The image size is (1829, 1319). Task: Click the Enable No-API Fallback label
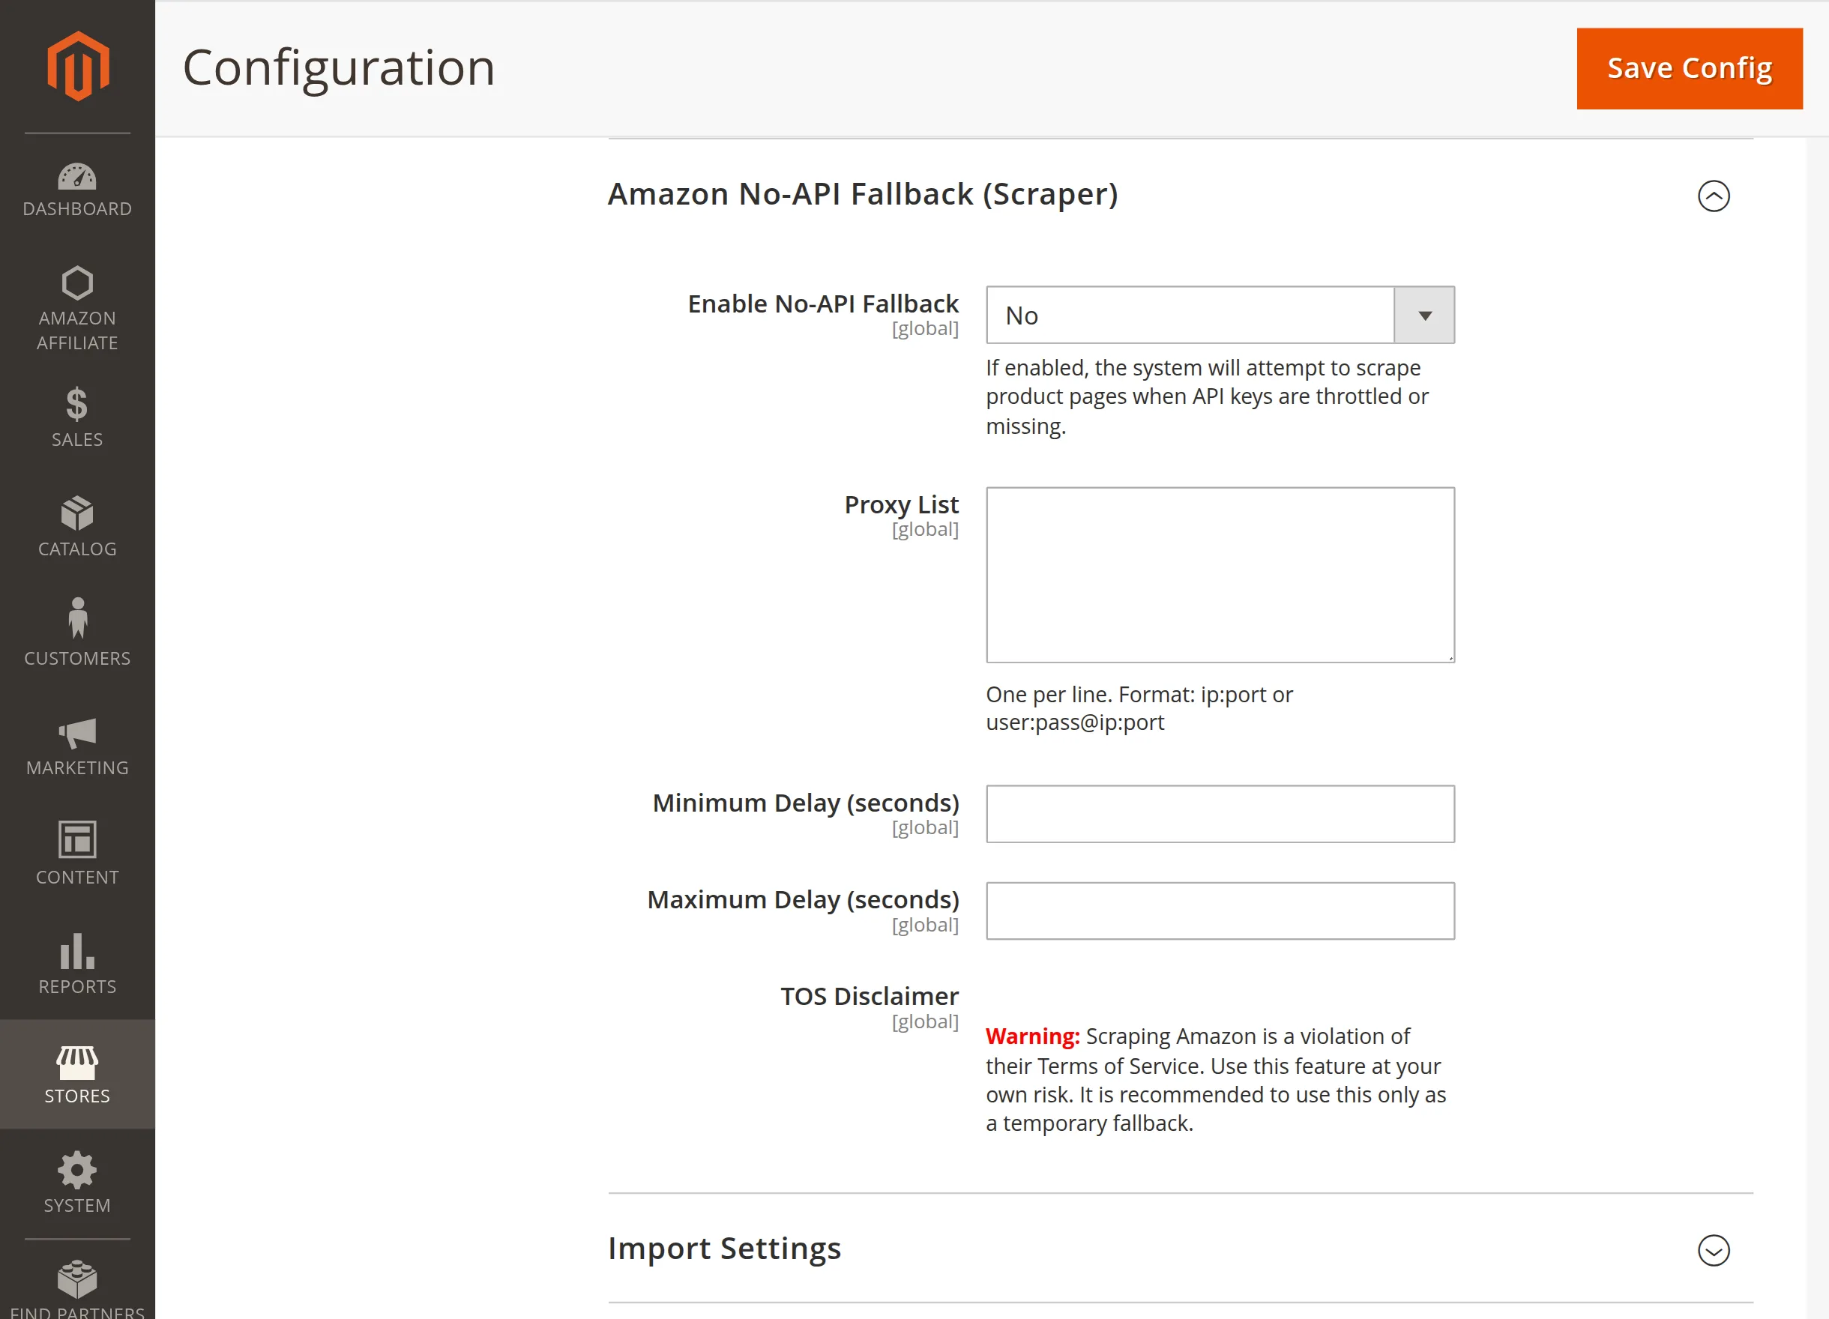(x=822, y=304)
